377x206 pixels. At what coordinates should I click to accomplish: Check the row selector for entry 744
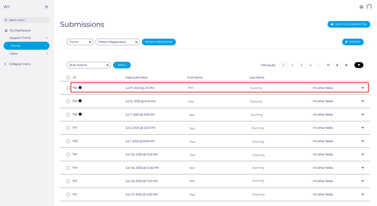pyautogui.click(x=68, y=168)
